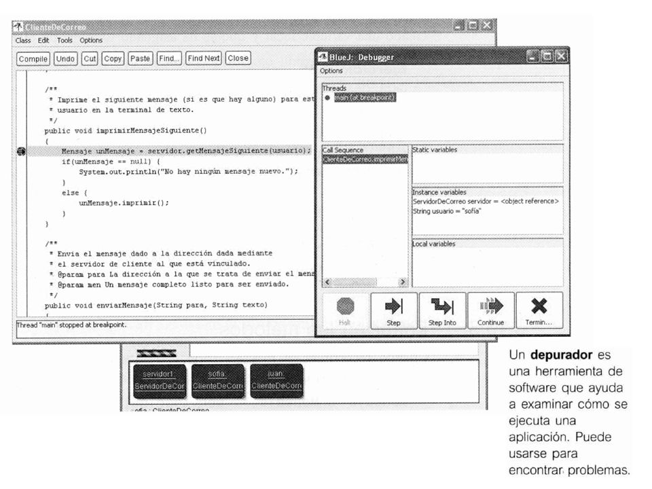Select ClienteDeCorreo.imprimirMen call sequence entry
This screenshot has width=652, height=489.
click(x=365, y=159)
